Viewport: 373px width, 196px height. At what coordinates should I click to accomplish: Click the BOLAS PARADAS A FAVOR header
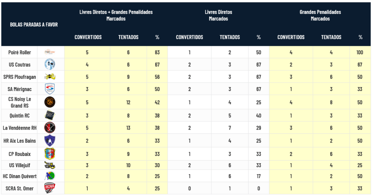(34, 25)
